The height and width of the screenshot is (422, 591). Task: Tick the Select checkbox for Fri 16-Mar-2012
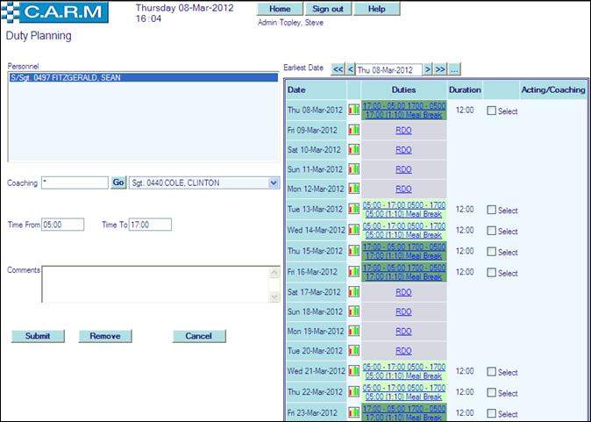(x=492, y=273)
